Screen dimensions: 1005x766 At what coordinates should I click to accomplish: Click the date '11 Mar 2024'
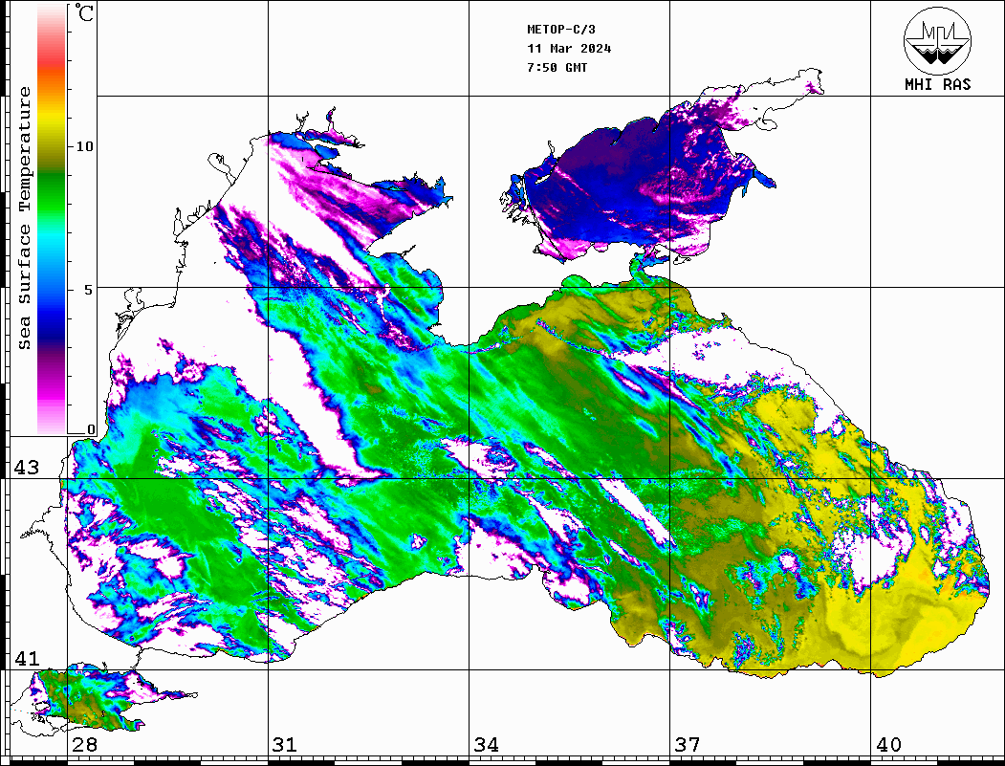coord(569,49)
